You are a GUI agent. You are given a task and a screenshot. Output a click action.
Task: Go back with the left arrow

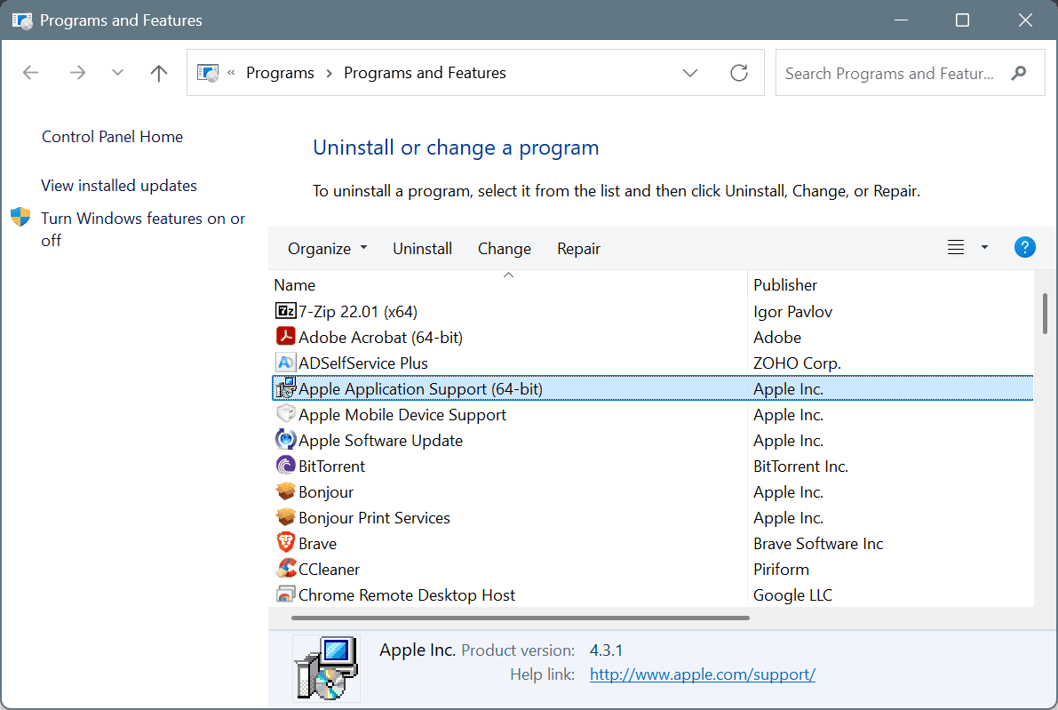tap(30, 73)
